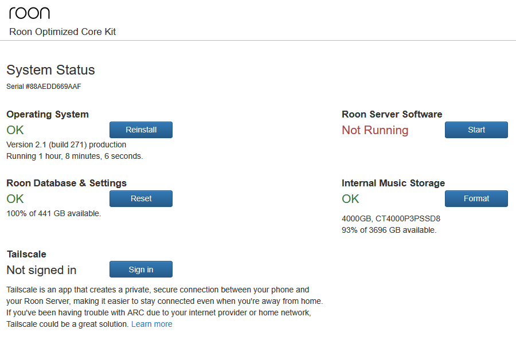This screenshot has height=340, width=516.
Task: Click the 3696 GB available text
Action: pos(389,230)
